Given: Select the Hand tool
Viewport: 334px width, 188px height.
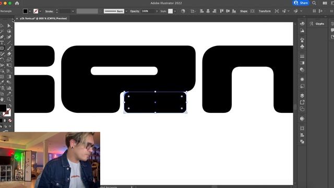Looking at the screenshot, I should (2, 99).
